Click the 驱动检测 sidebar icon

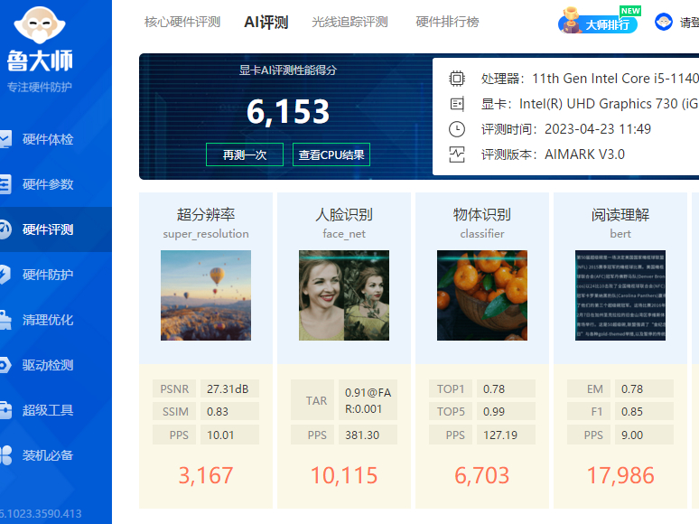pos(5,365)
